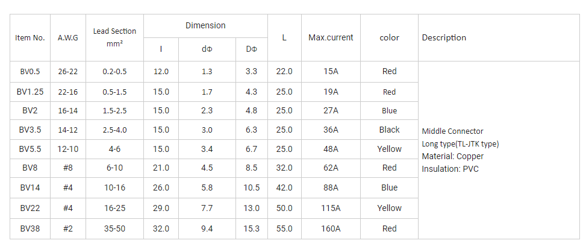The width and height of the screenshot is (586, 249).
Task: Click the color column header
Action: click(389, 37)
